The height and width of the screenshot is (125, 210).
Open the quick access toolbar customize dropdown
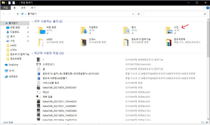[x=17, y=3]
